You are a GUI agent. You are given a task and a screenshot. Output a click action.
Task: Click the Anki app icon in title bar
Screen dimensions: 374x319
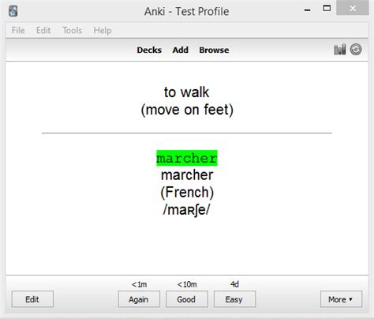click(x=13, y=11)
